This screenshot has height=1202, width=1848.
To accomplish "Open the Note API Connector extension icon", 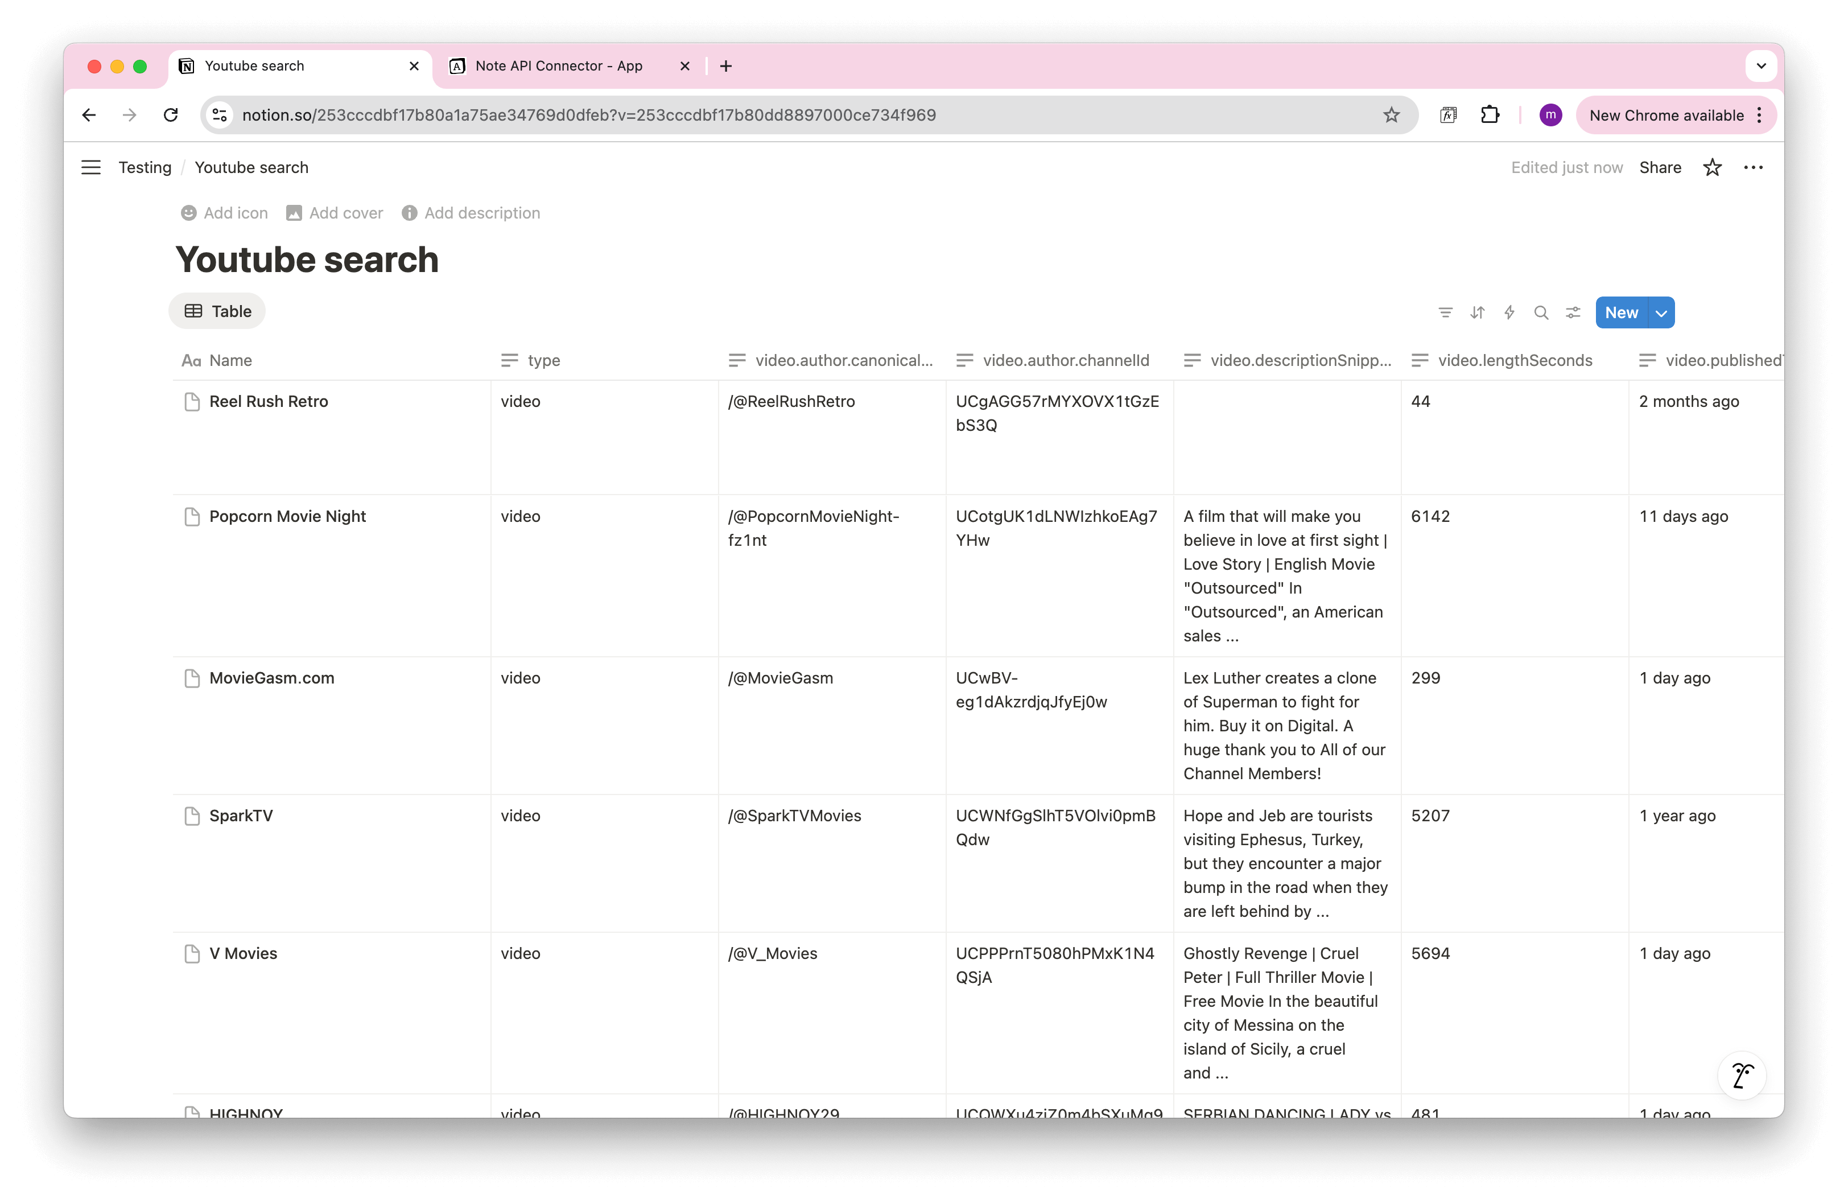I will (x=1448, y=115).
